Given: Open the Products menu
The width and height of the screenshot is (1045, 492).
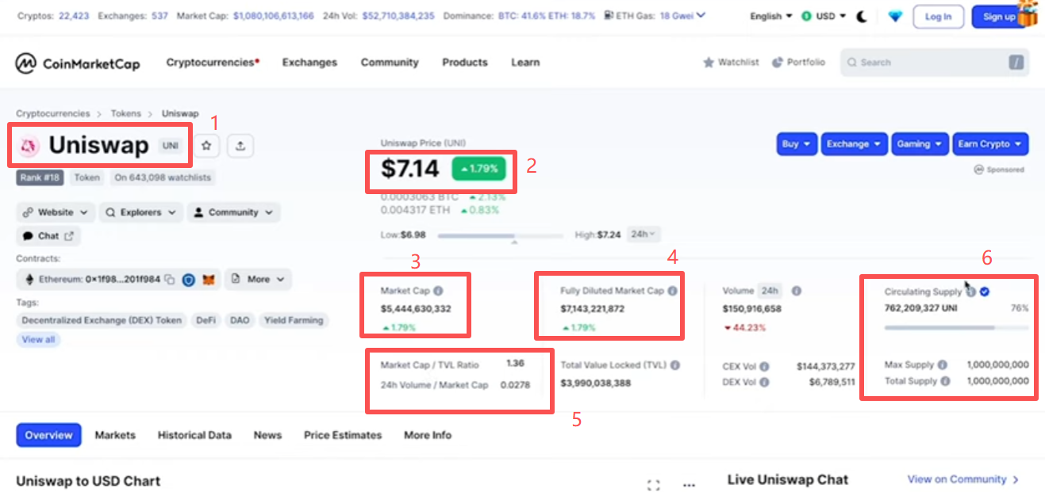Looking at the screenshot, I should (465, 63).
